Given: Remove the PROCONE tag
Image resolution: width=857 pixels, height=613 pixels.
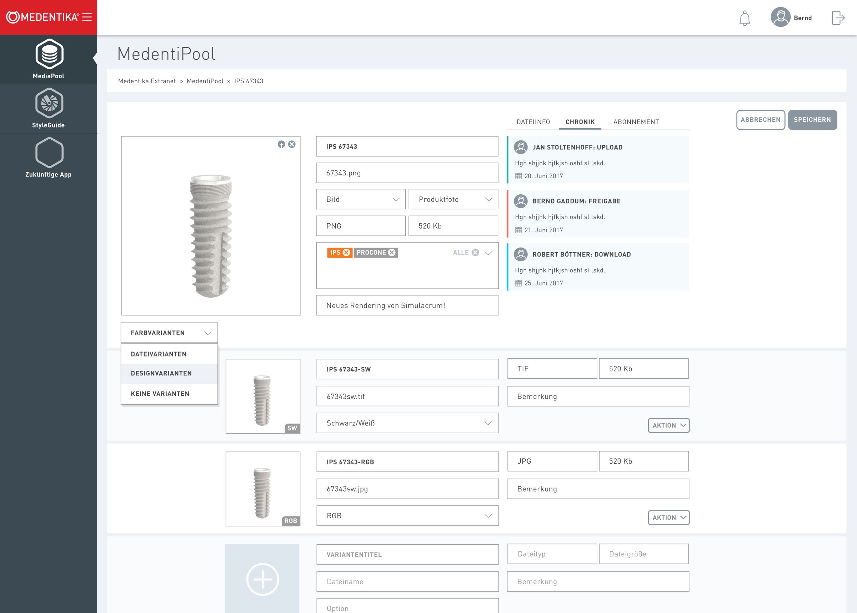Looking at the screenshot, I should 392,253.
